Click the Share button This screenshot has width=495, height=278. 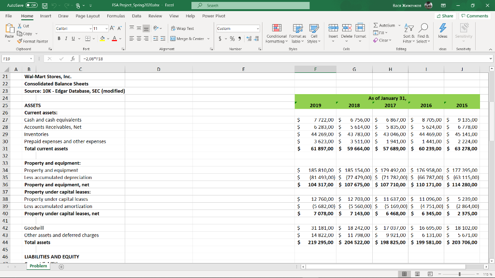(445, 16)
